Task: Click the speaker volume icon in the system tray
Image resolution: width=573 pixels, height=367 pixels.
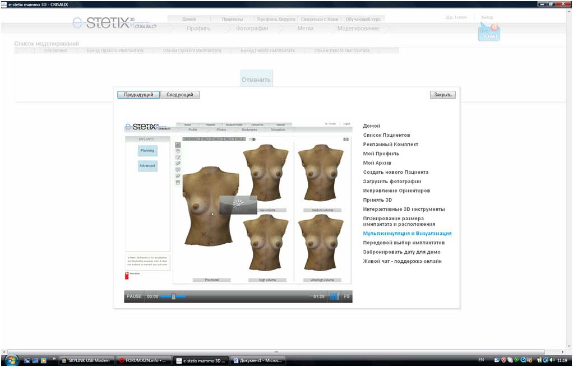Action: 552,360
